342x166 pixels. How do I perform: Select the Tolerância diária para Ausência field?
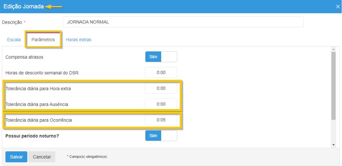[161, 104]
